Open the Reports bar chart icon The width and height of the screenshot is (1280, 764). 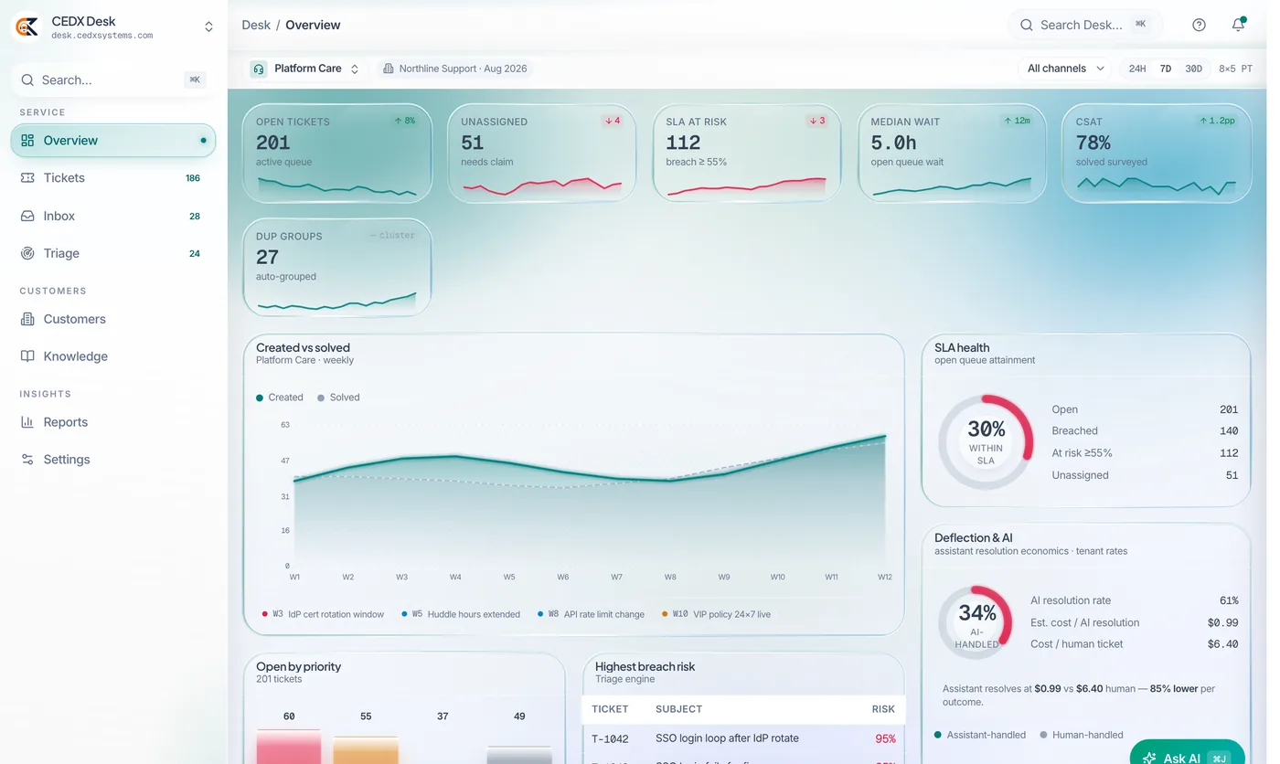tap(27, 422)
